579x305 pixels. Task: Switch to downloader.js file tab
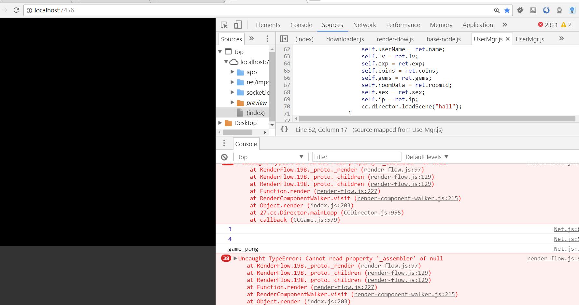[345, 39]
